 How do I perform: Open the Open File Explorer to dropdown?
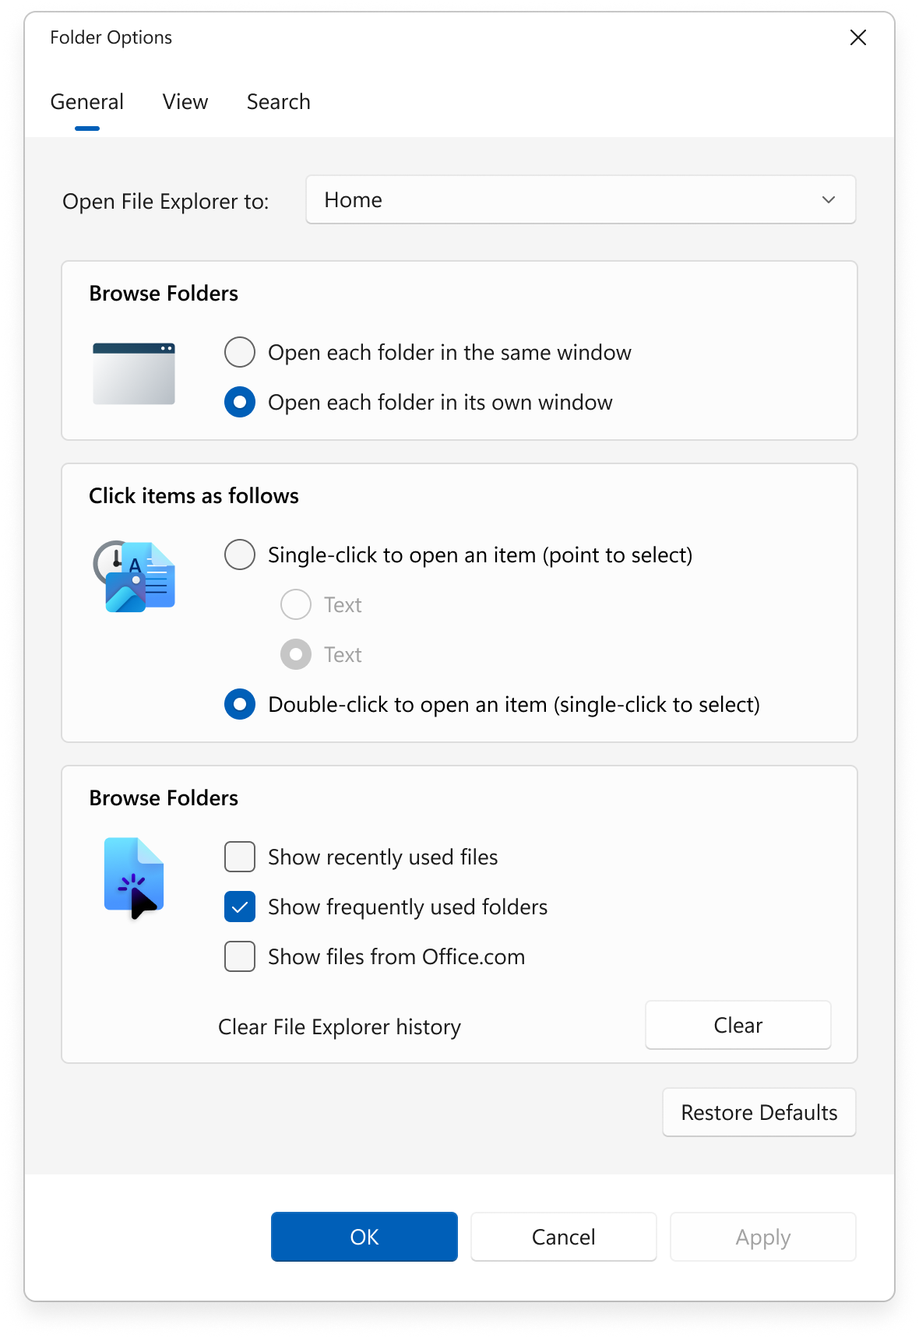(x=580, y=199)
